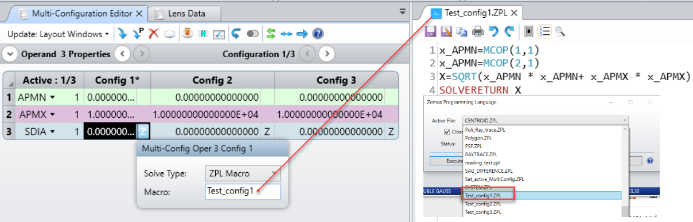693x222 pixels.
Task: Toggle the gray switch in the editor toolbar
Action: (252, 34)
